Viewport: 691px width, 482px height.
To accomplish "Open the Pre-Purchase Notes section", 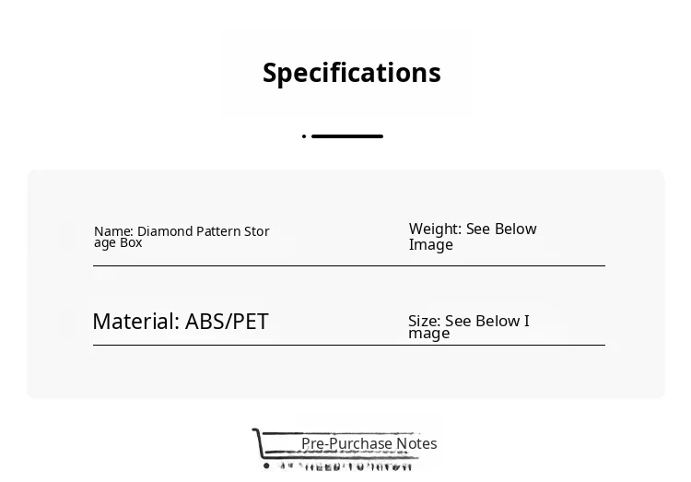I will click(369, 443).
